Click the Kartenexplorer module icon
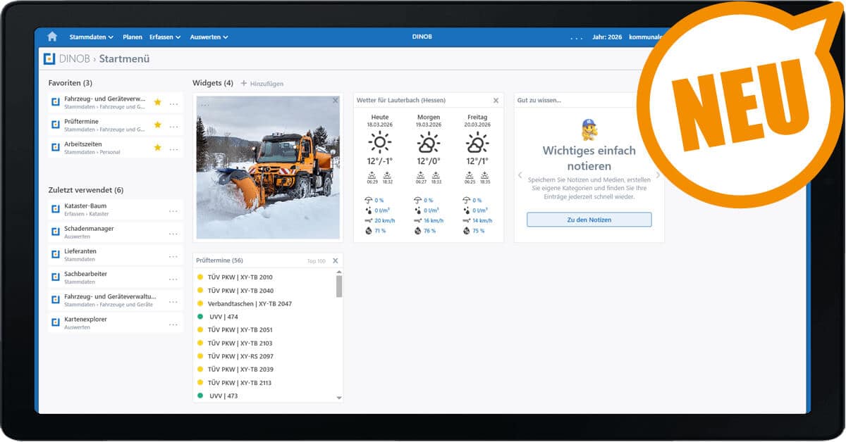This screenshot has height=442, width=846. [56, 322]
